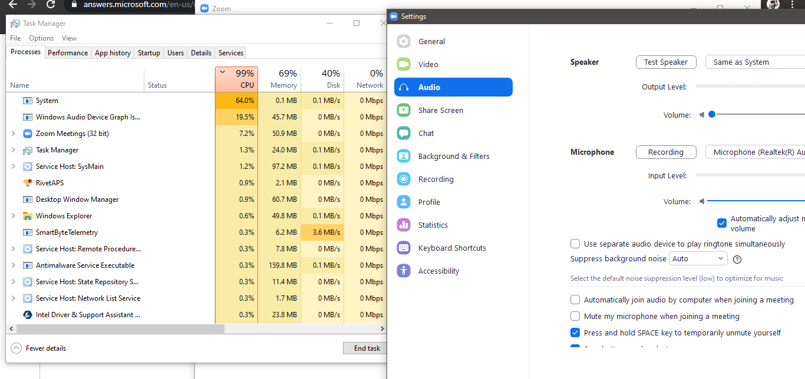Image resolution: width=805 pixels, height=379 pixels.
Task: Click the microphone Recording button
Action: coord(666,152)
